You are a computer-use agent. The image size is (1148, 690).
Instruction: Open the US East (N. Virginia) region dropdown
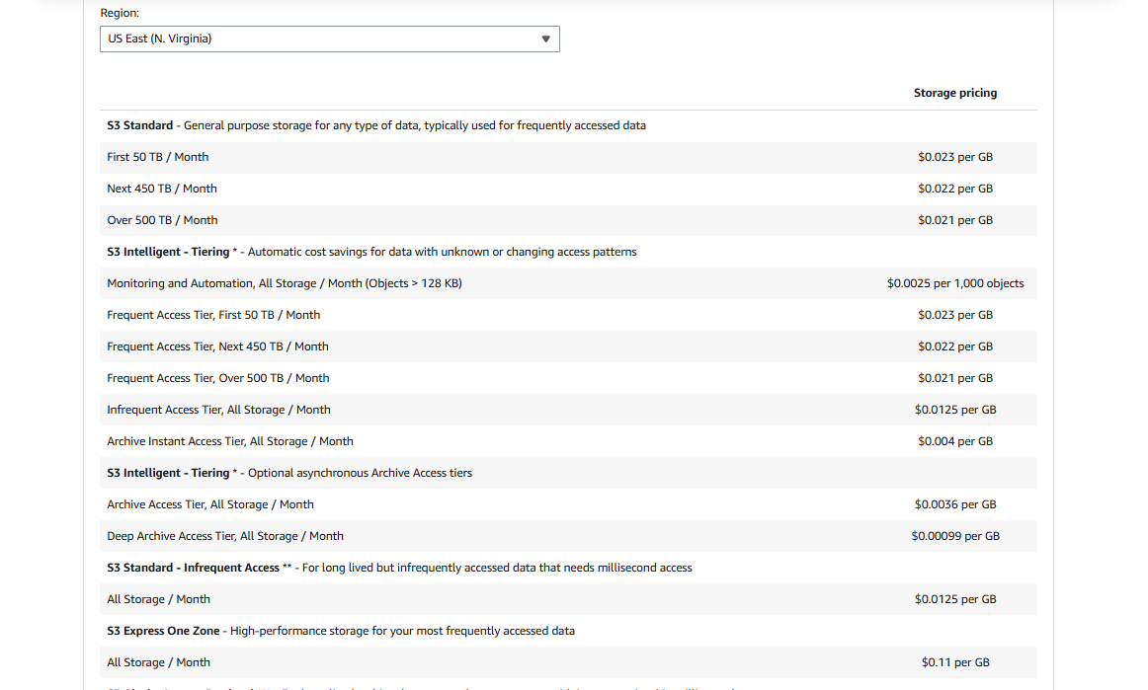[x=329, y=38]
